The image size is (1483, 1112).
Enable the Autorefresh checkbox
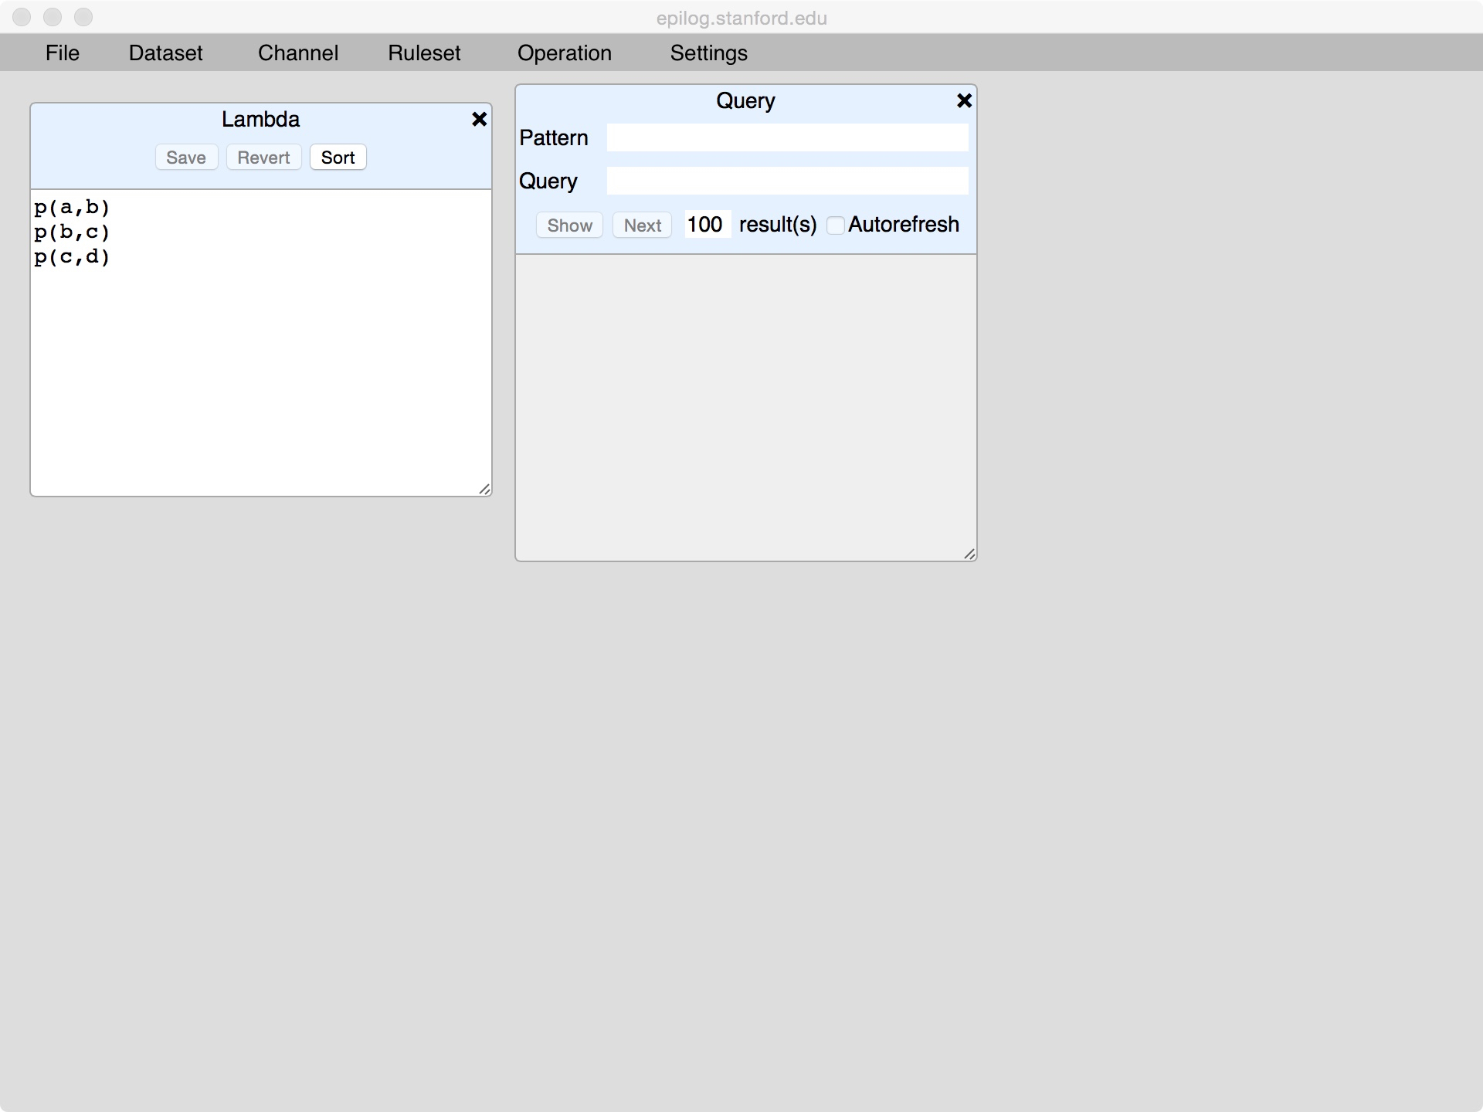[835, 225]
